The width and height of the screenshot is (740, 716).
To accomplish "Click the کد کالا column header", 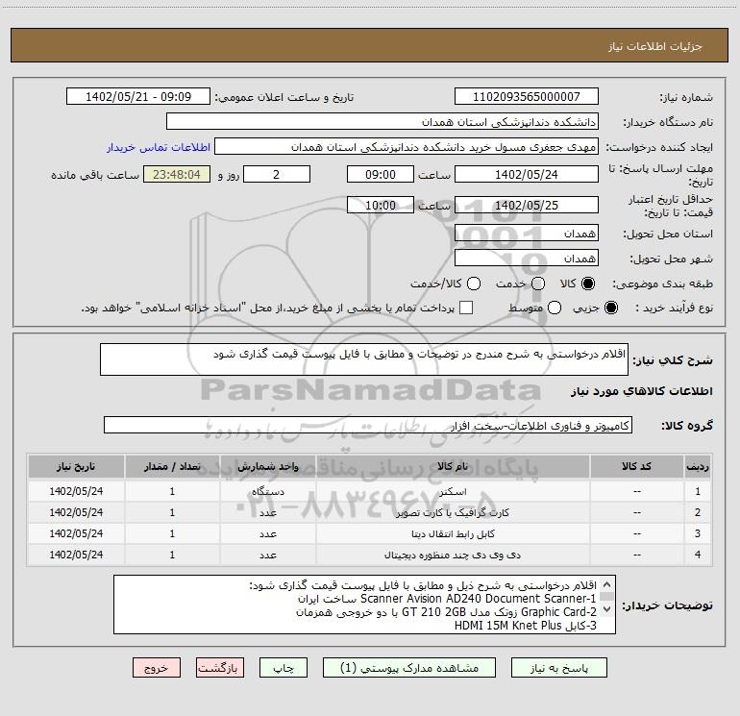I will (636, 466).
